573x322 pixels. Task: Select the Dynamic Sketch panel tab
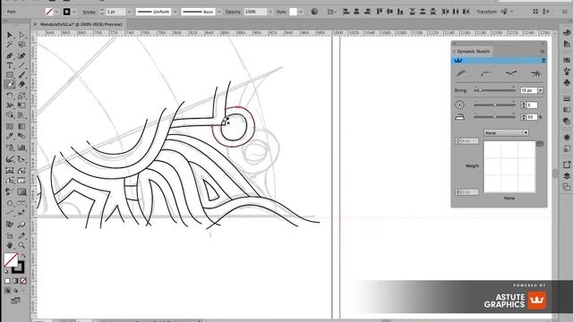[x=474, y=52]
